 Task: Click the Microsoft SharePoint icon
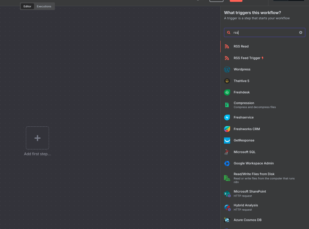[227, 194]
